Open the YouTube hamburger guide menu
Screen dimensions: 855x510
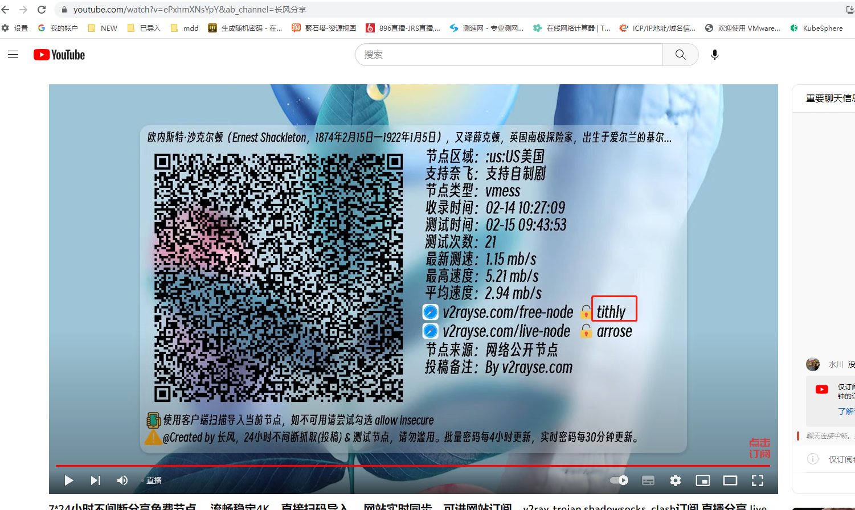coord(13,55)
